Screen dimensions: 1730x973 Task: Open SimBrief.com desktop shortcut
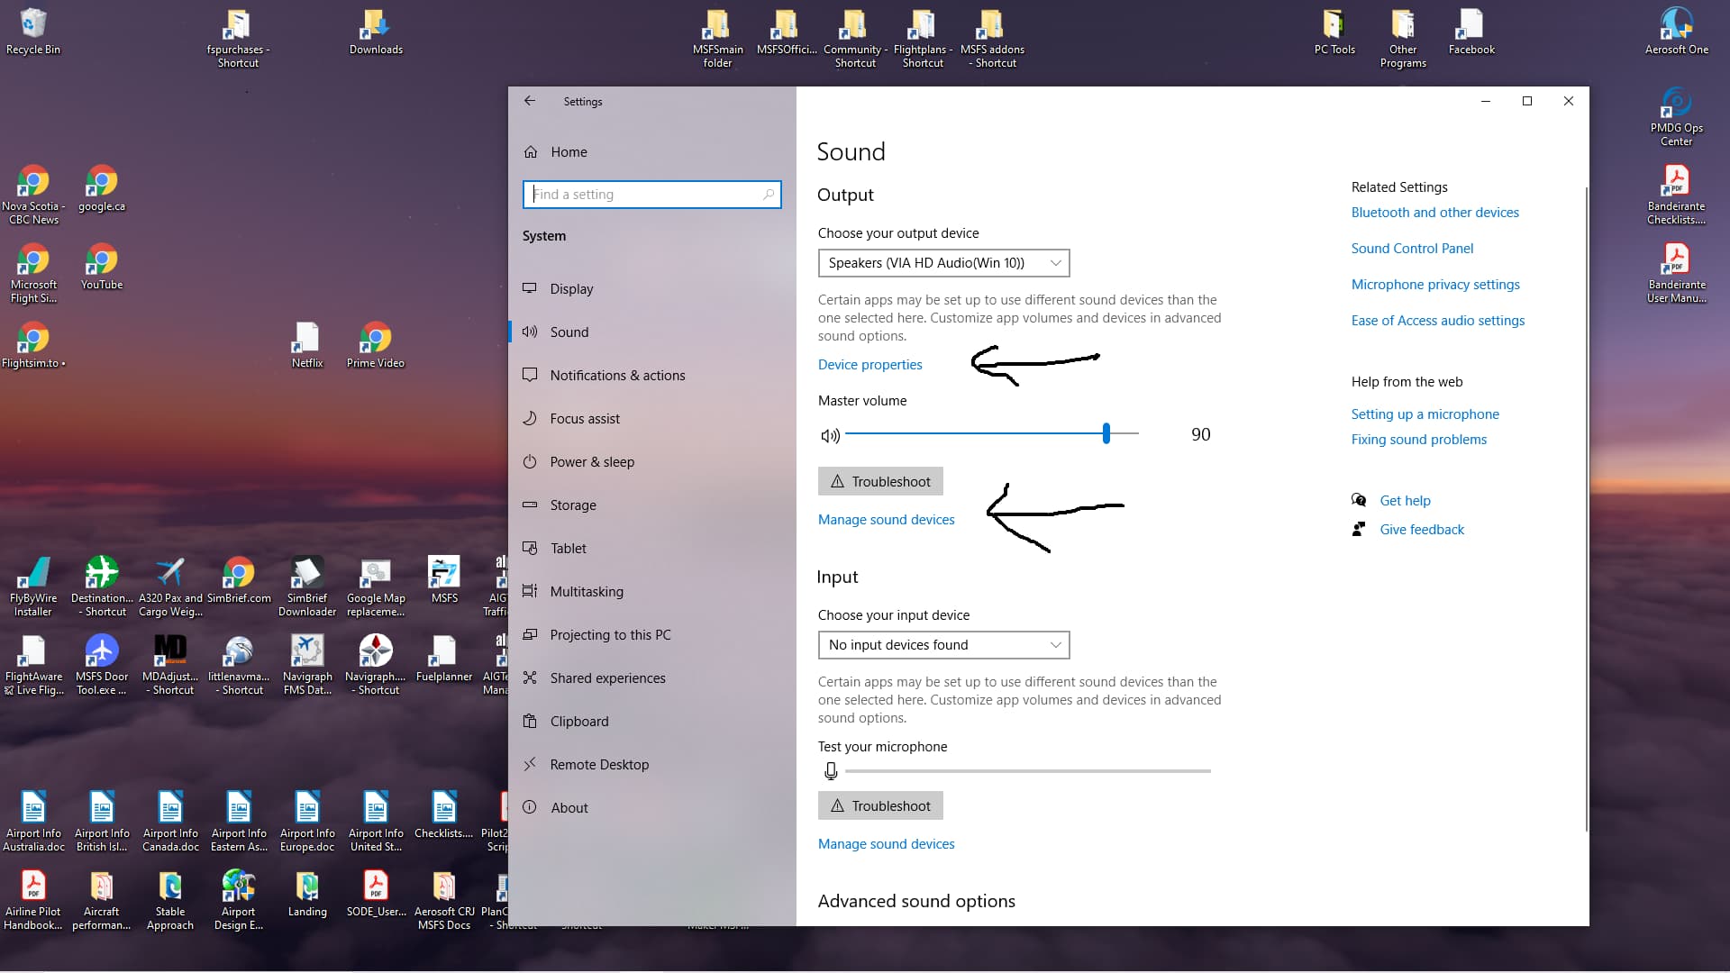coord(238,574)
